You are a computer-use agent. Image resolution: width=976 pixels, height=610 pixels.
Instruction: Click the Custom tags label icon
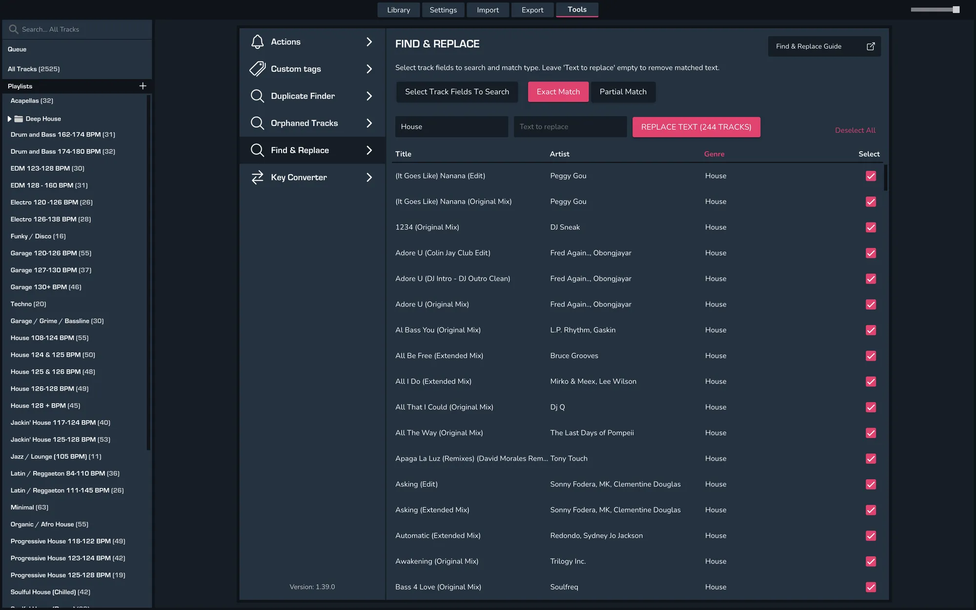click(257, 69)
